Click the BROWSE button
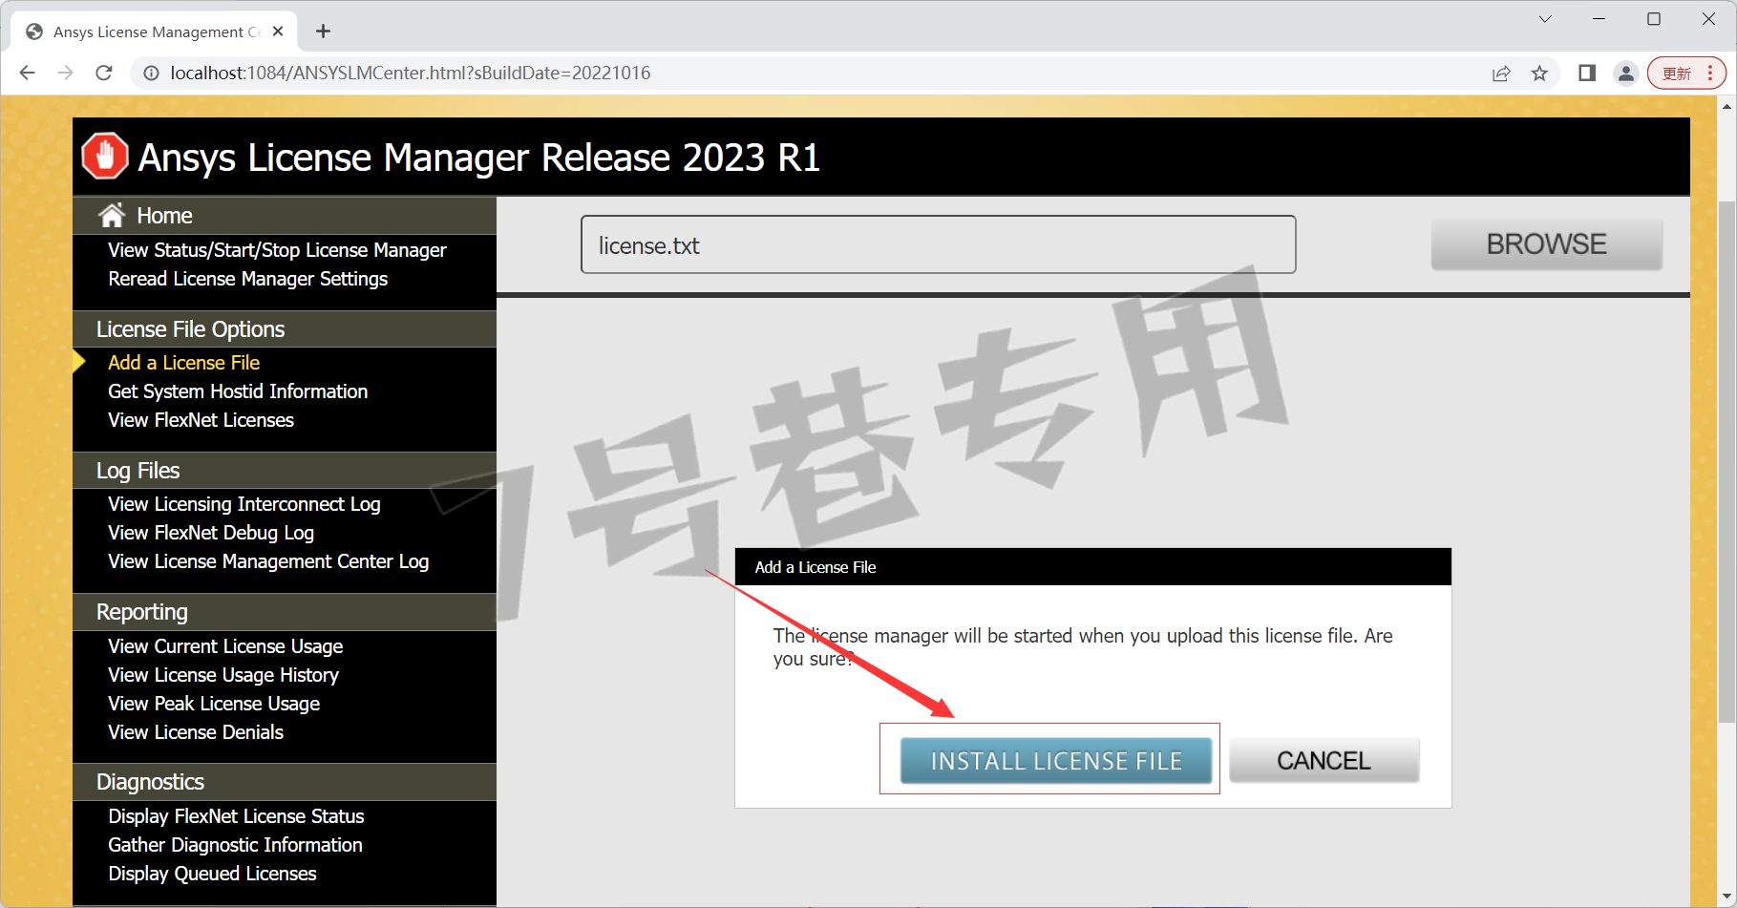 pyautogui.click(x=1546, y=243)
